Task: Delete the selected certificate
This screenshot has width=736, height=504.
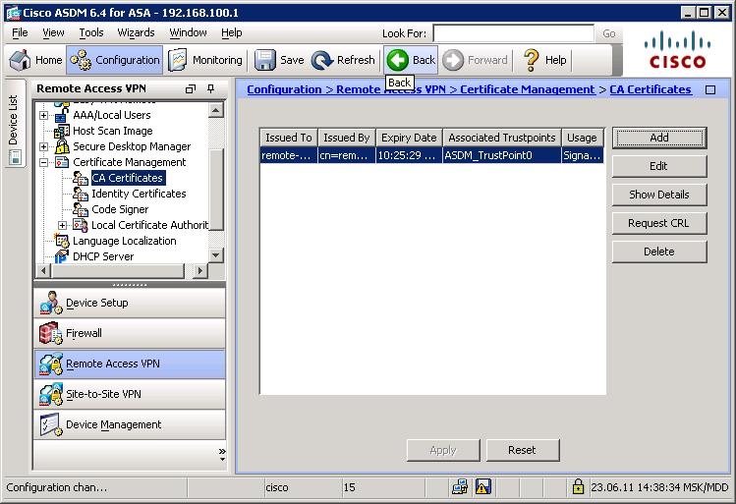Action: point(659,252)
